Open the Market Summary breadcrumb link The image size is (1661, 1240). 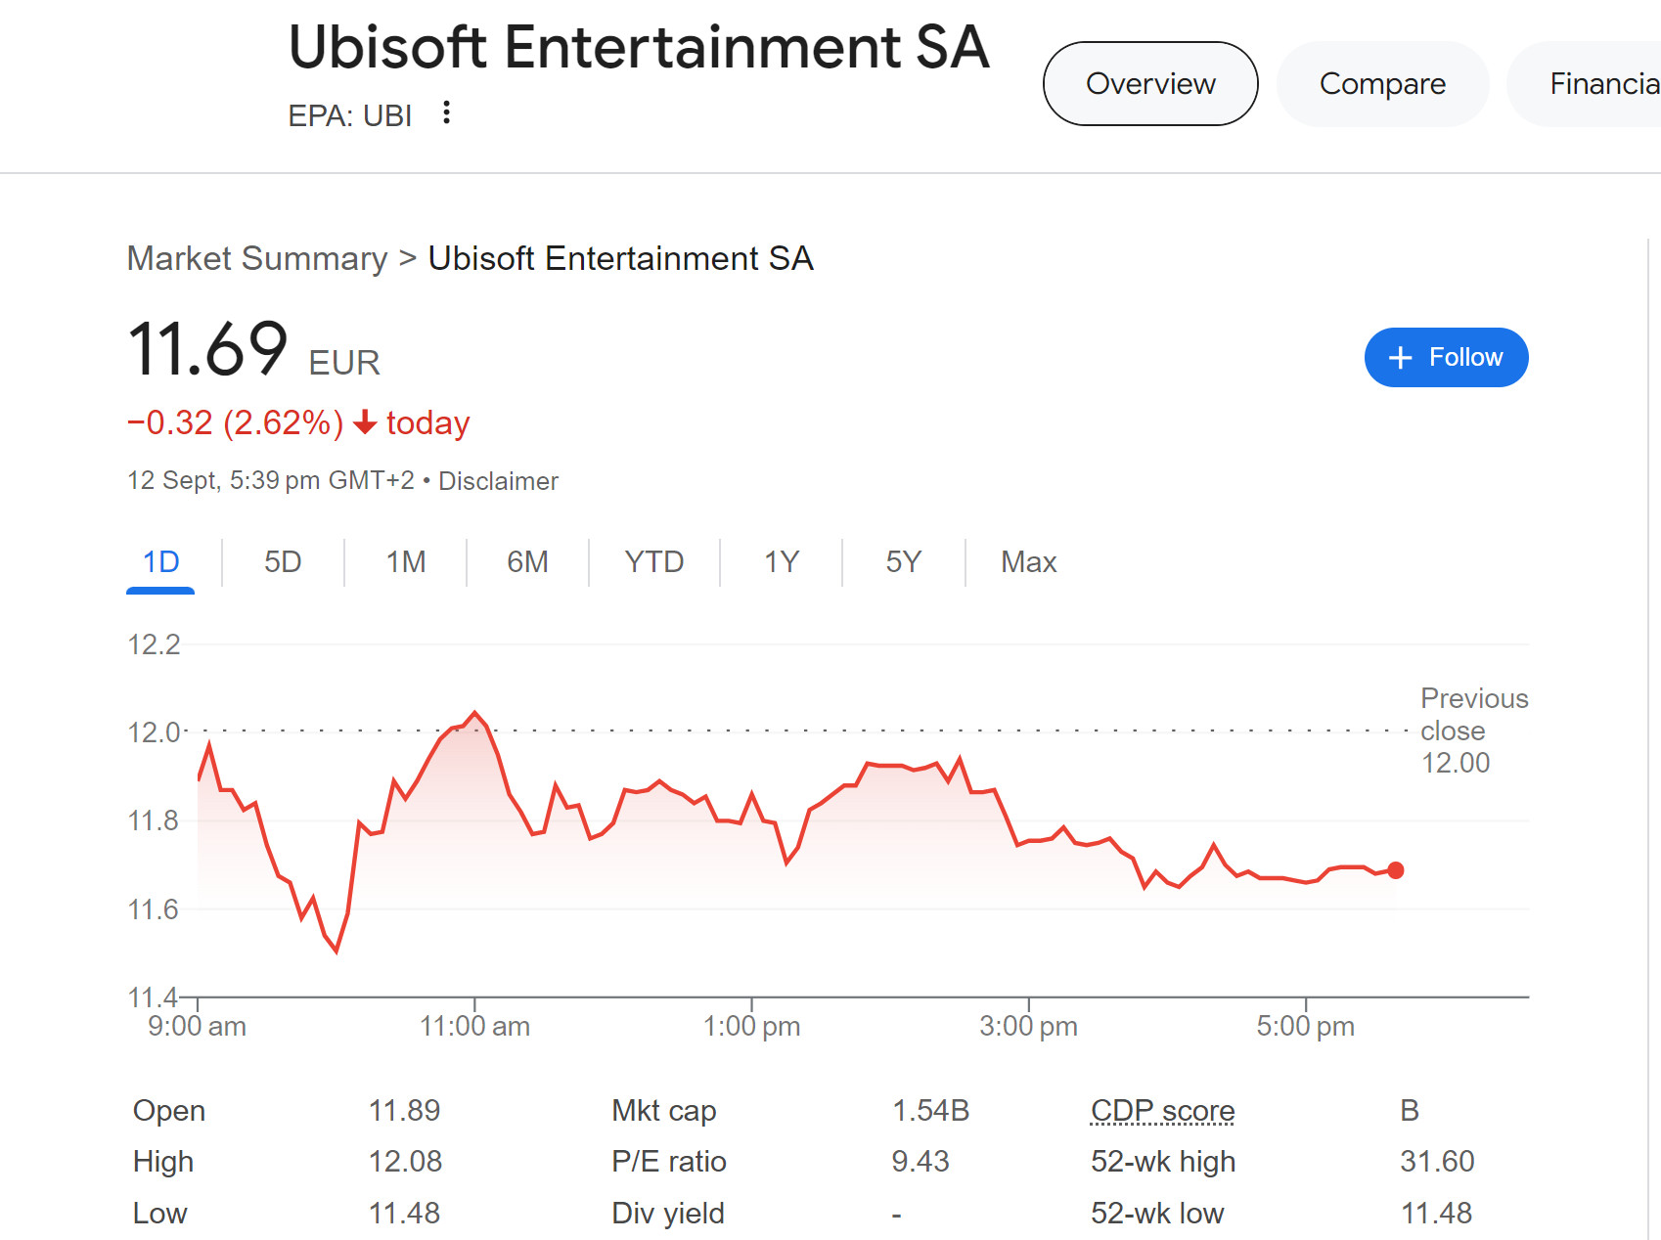[257, 259]
